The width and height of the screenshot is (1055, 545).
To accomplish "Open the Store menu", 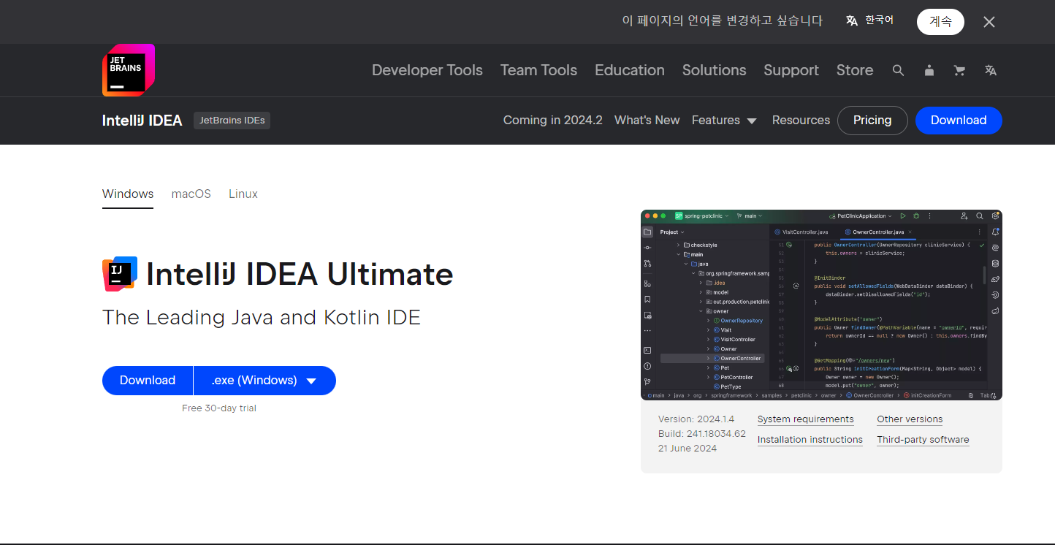I will (854, 70).
